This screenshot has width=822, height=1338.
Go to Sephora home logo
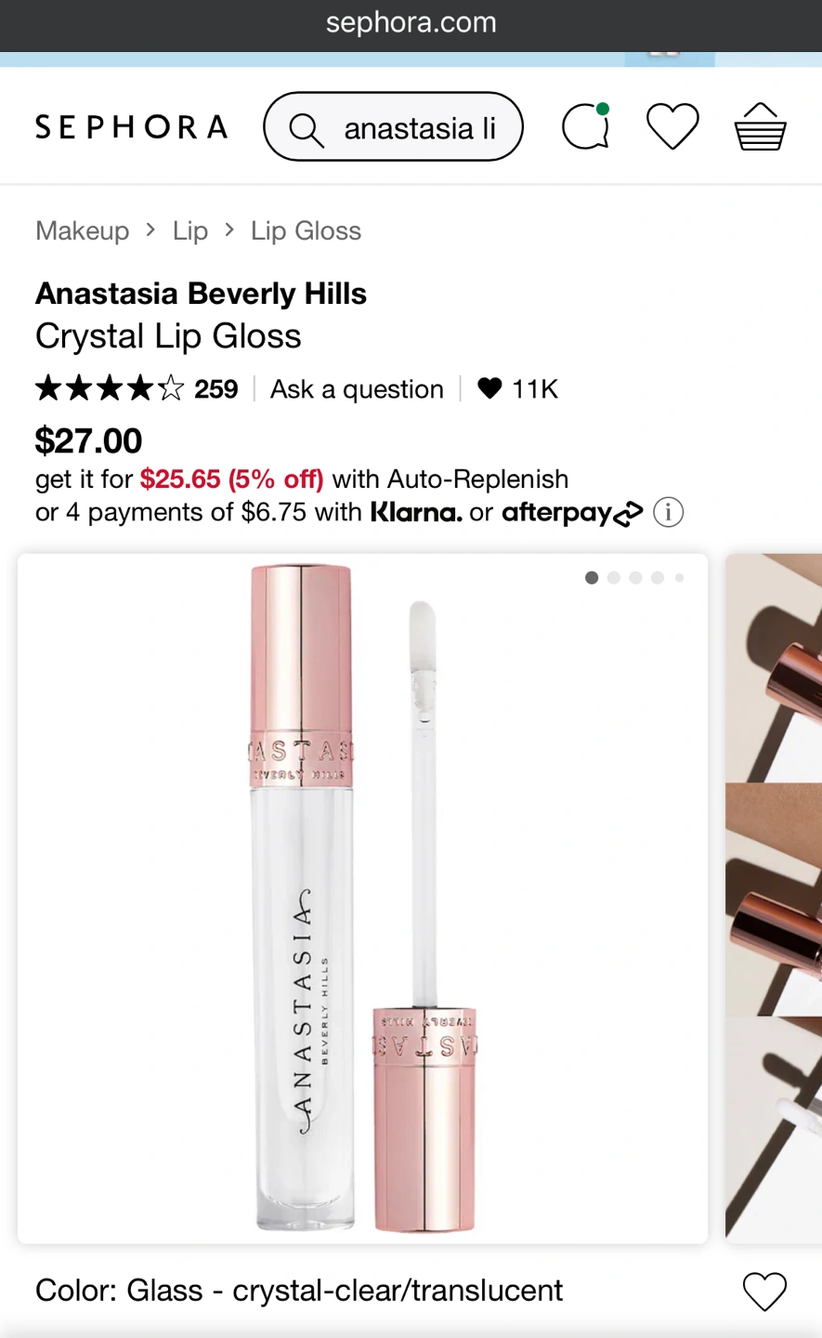click(131, 126)
